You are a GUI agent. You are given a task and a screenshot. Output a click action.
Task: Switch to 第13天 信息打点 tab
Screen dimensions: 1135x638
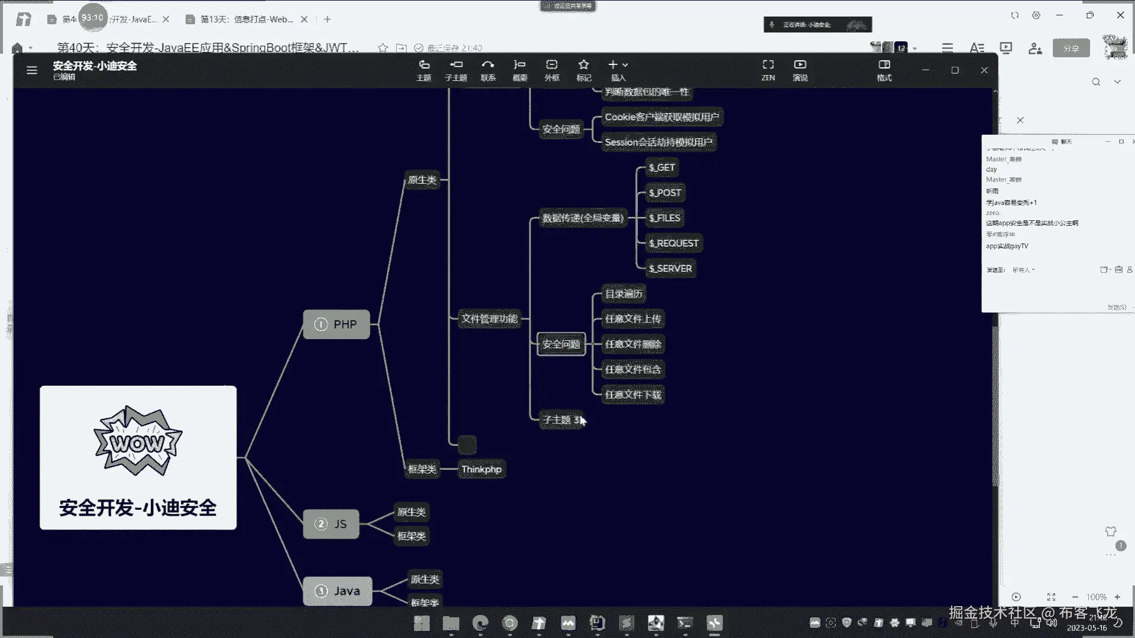[x=247, y=19]
